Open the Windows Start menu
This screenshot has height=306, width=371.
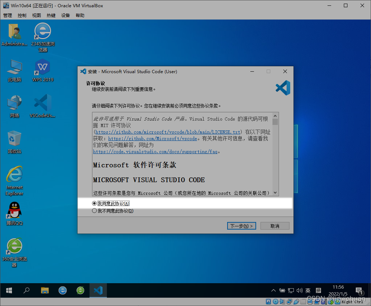[x=9, y=290]
